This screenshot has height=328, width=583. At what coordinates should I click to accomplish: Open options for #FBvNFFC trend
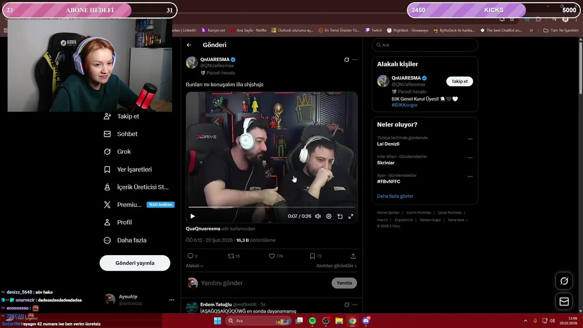pos(470,177)
